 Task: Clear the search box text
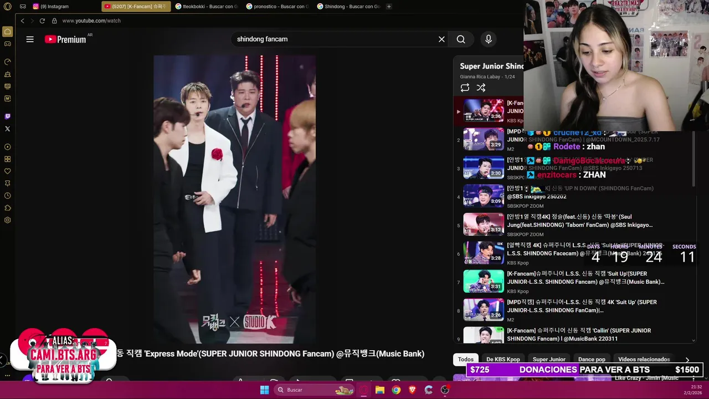pyautogui.click(x=441, y=39)
